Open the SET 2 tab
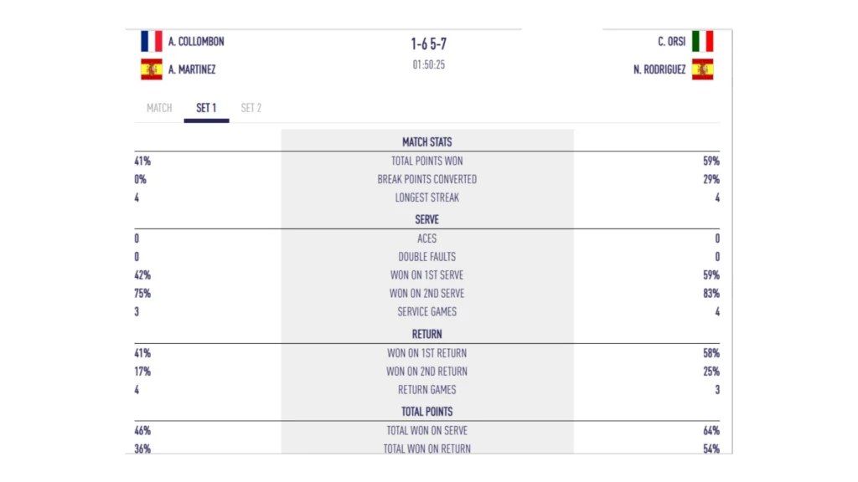 coord(251,108)
